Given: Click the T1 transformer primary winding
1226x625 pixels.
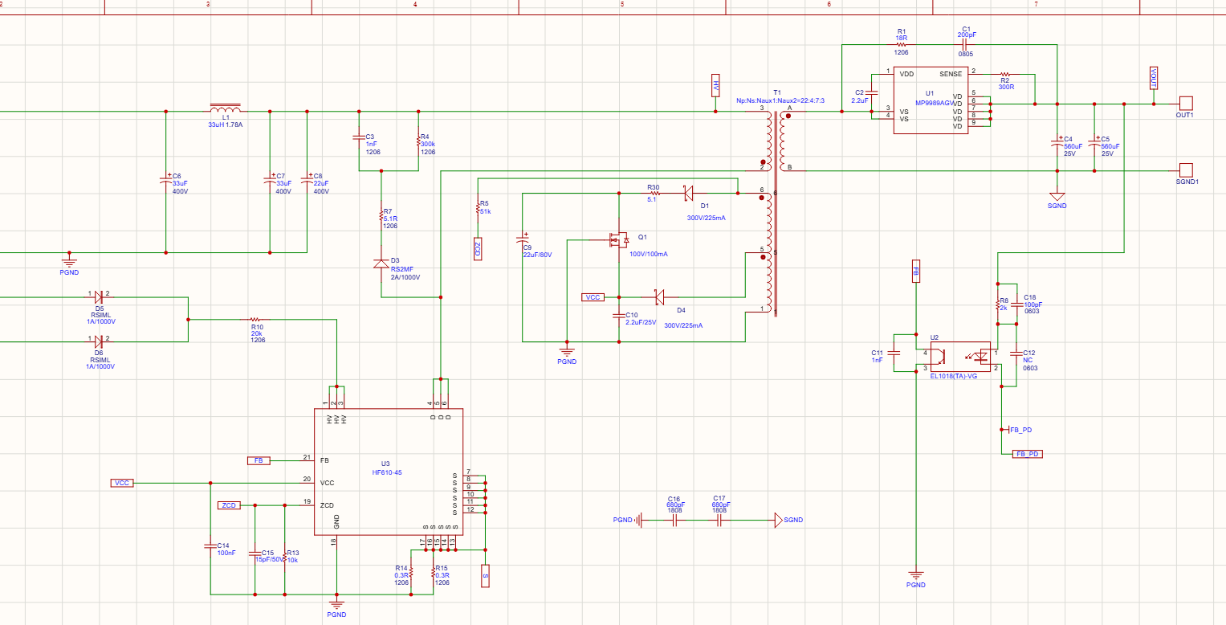Looking at the screenshot, I should pos(768,141).
